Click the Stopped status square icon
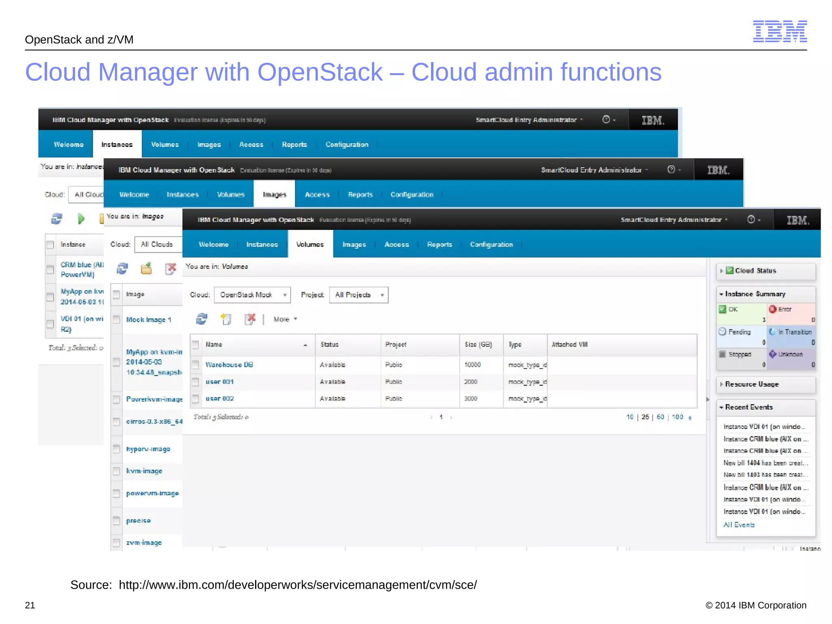Image resolution: width=832 pixels, height=624 pixels. [x=722, y=354]
